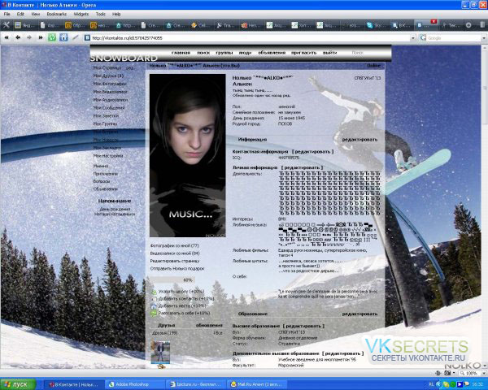Image resolution: width=488 pixels, height=390 pixels.
Task: Click the Google search engine icon
Action: [423, 38]
